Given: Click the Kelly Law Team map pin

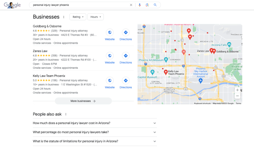Looking at the screenshot, I should click(166, 72).
